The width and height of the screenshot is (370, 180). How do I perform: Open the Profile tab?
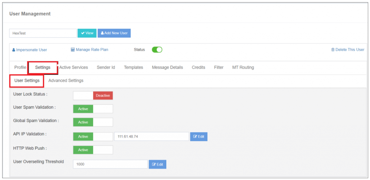coord(20,67)
